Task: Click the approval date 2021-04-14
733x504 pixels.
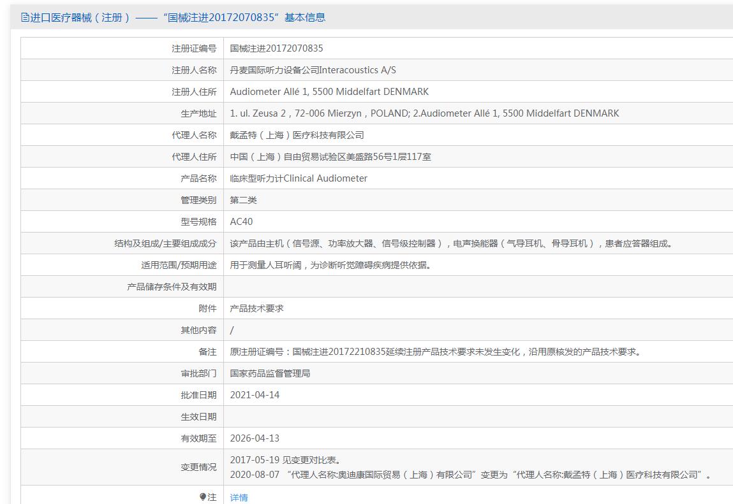Action: (255, 395)
